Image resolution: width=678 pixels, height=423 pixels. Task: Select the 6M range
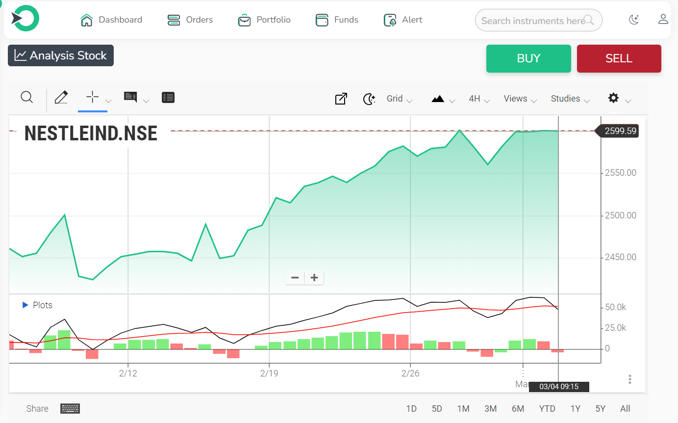tap(518, 409)
